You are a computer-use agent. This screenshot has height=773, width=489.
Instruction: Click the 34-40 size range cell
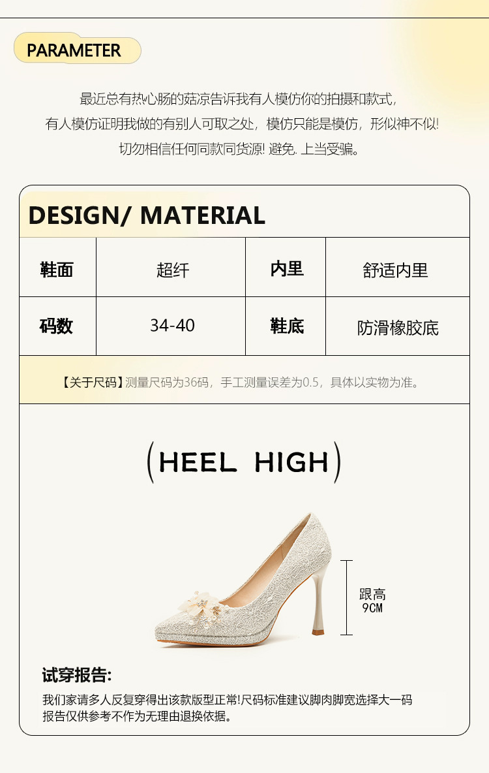(171, 326)
